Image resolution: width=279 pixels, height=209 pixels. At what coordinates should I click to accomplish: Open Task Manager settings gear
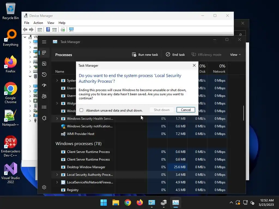pos(44,187)
